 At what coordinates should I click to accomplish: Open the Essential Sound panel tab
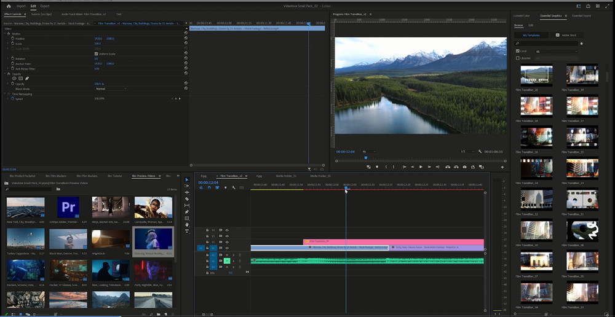(581, 16)
